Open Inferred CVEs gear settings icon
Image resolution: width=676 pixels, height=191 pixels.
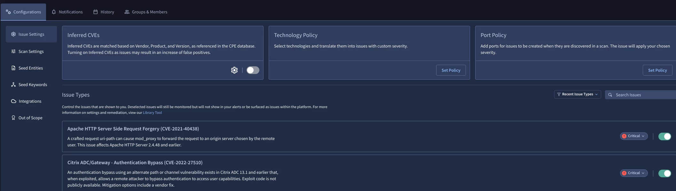pyautogui.click(x=234, y=70)
